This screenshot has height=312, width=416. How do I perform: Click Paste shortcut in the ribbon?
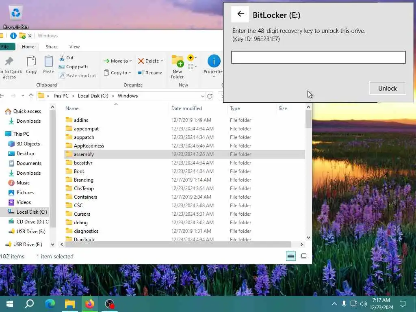pos(77,76)
